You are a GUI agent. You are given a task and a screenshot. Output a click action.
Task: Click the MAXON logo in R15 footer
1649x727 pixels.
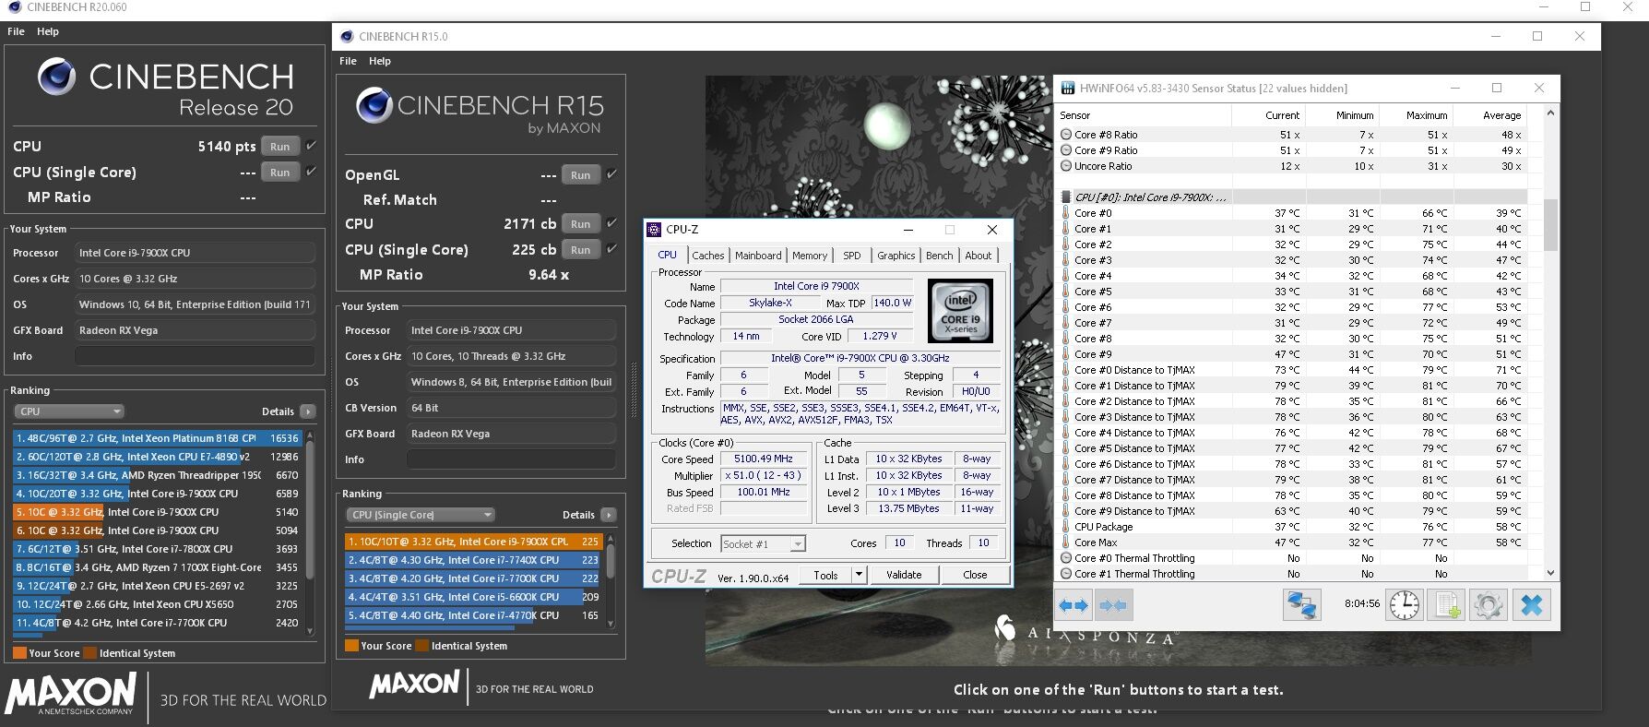click(x=414, y=684)
